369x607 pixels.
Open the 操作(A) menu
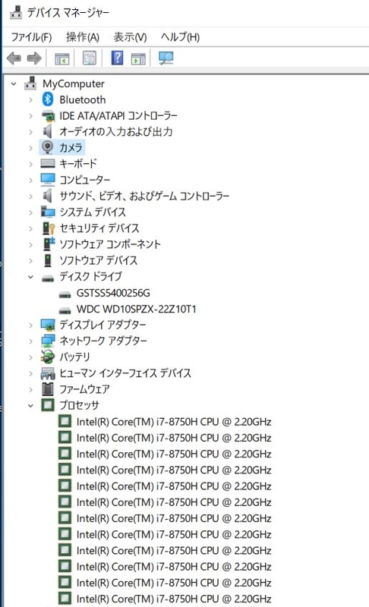click(x=83, y=37)
